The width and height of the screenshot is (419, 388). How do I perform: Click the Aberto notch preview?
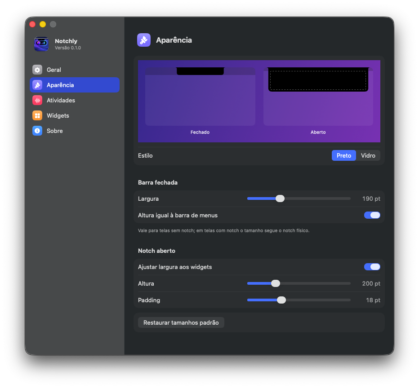[318, 97]
